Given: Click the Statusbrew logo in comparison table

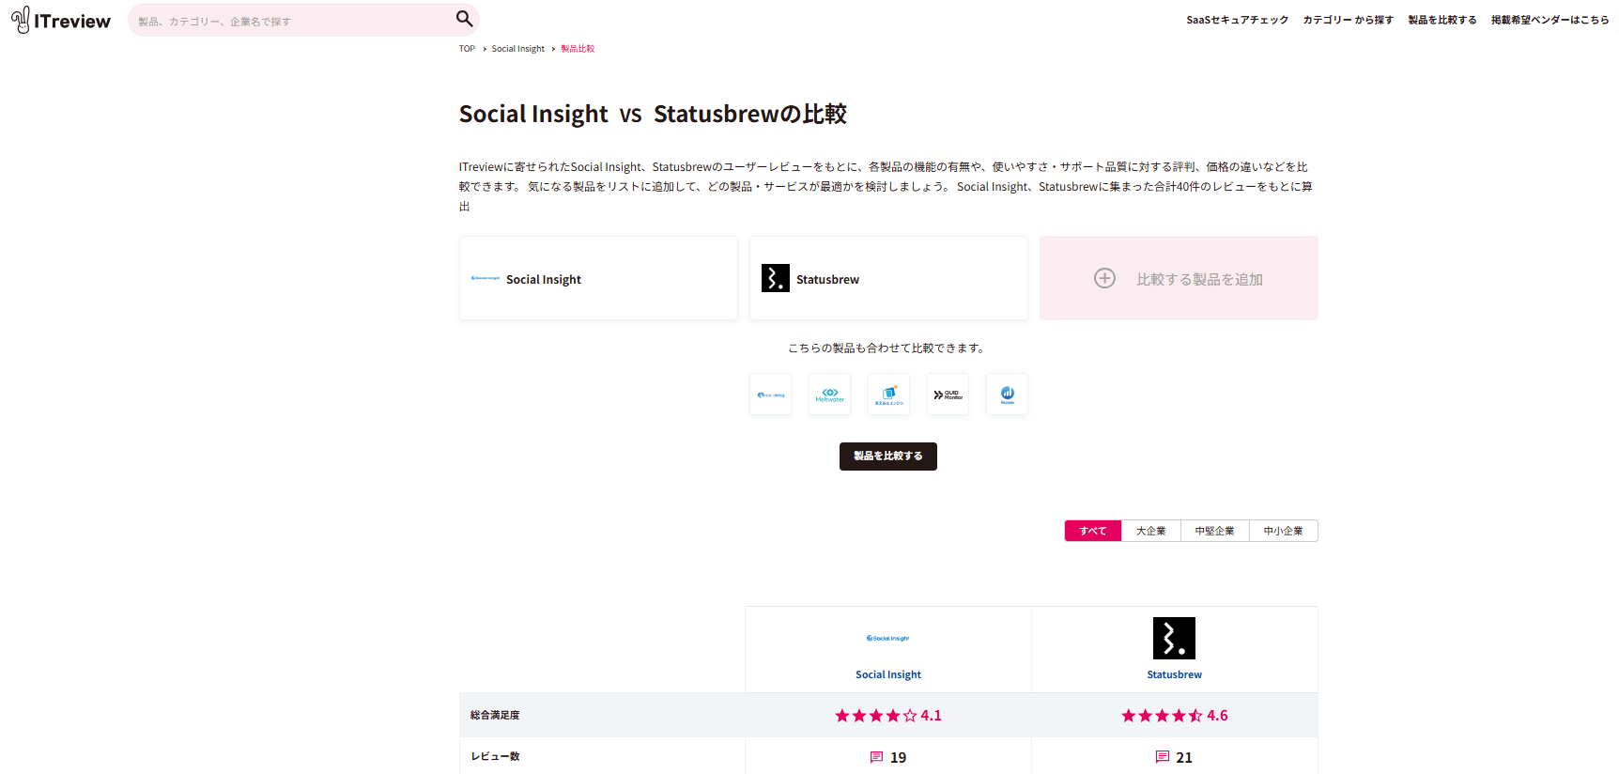Looking at the screenshot, I should [1174, 639].
